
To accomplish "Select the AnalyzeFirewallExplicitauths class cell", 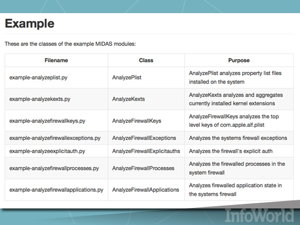I will coord(146,151).
